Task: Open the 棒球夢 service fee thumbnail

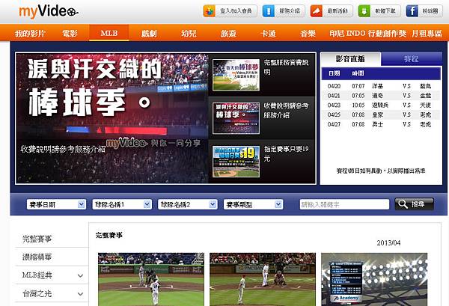Action: [x=236, y=75]
